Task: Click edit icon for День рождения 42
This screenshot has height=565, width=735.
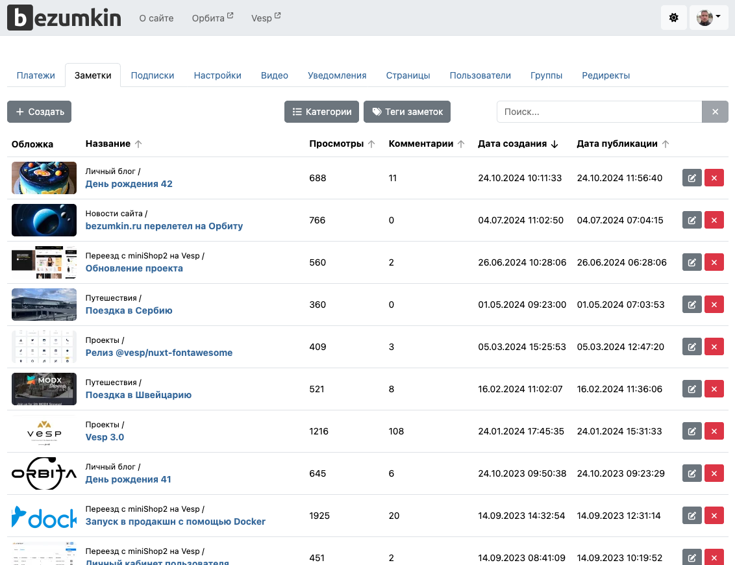Action: 691,178
